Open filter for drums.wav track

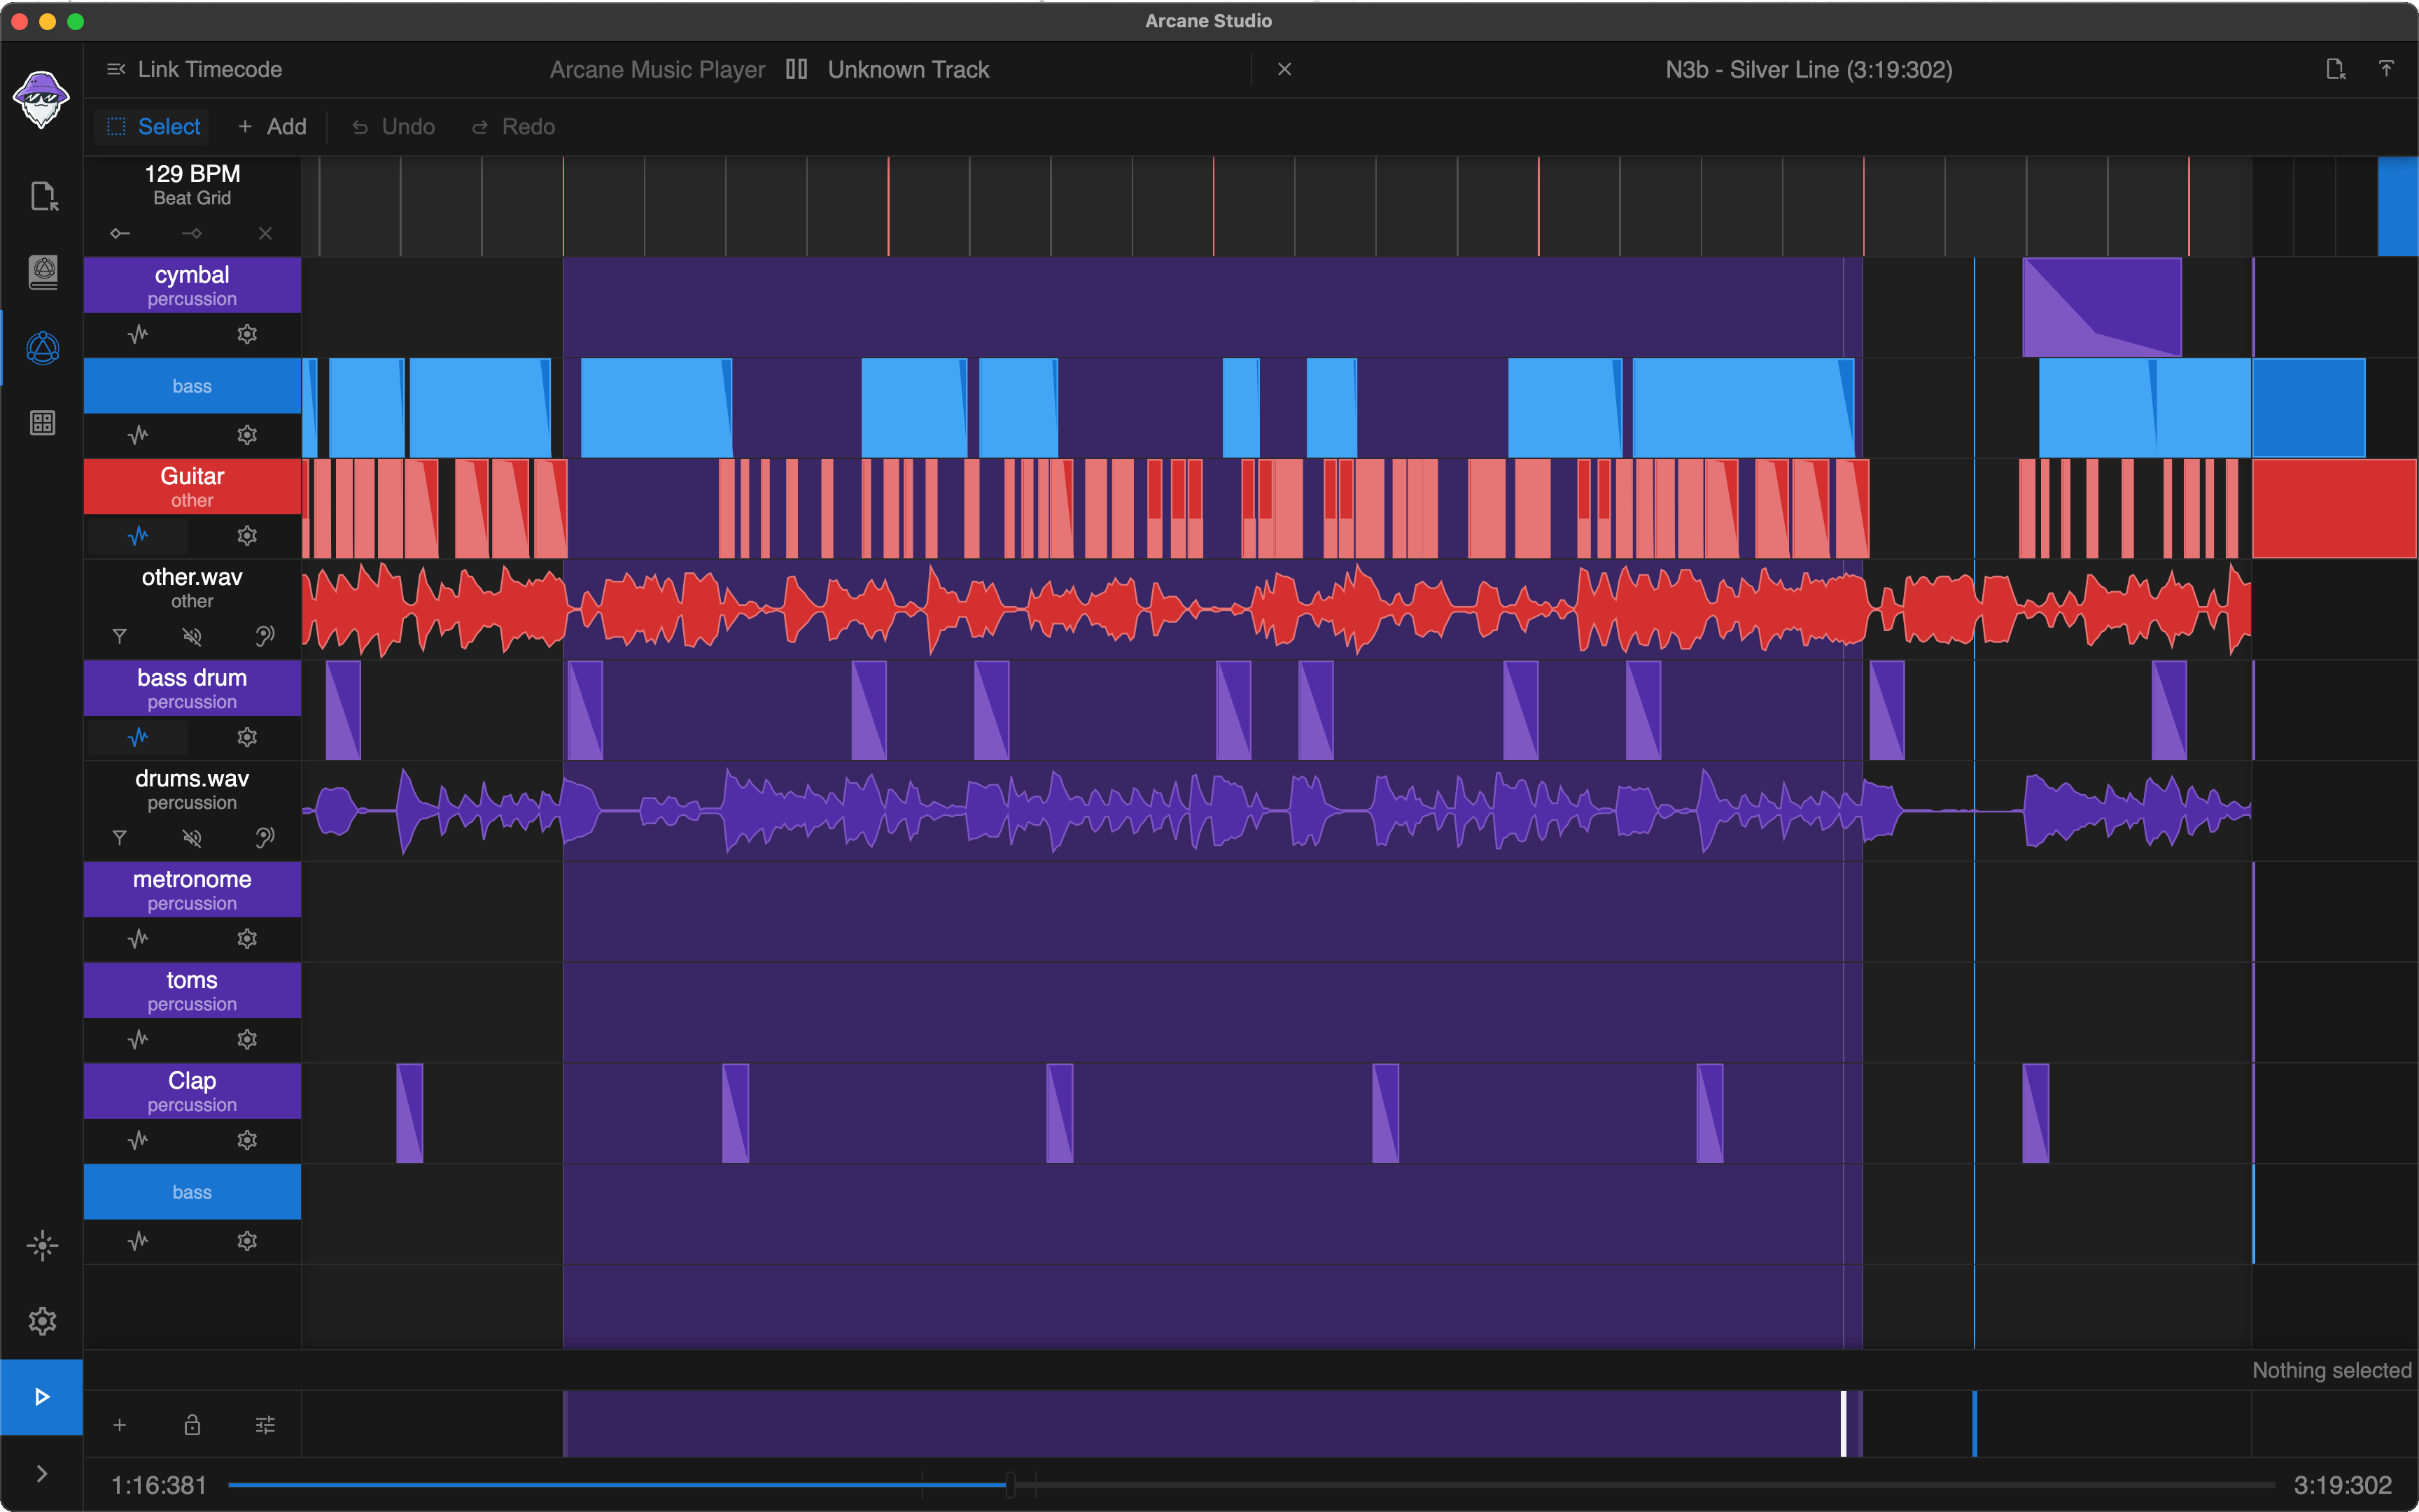tap(120, 837)
